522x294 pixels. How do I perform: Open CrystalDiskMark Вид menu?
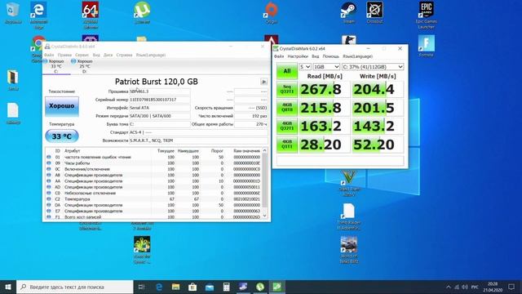pos(315,56)
